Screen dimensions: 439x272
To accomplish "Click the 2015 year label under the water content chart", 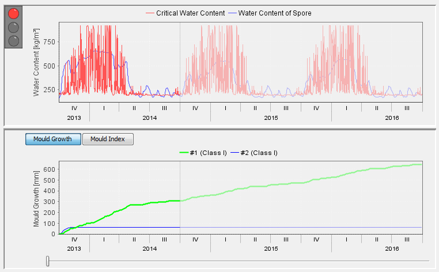I will pyautogui.click(x=271, y=118).
